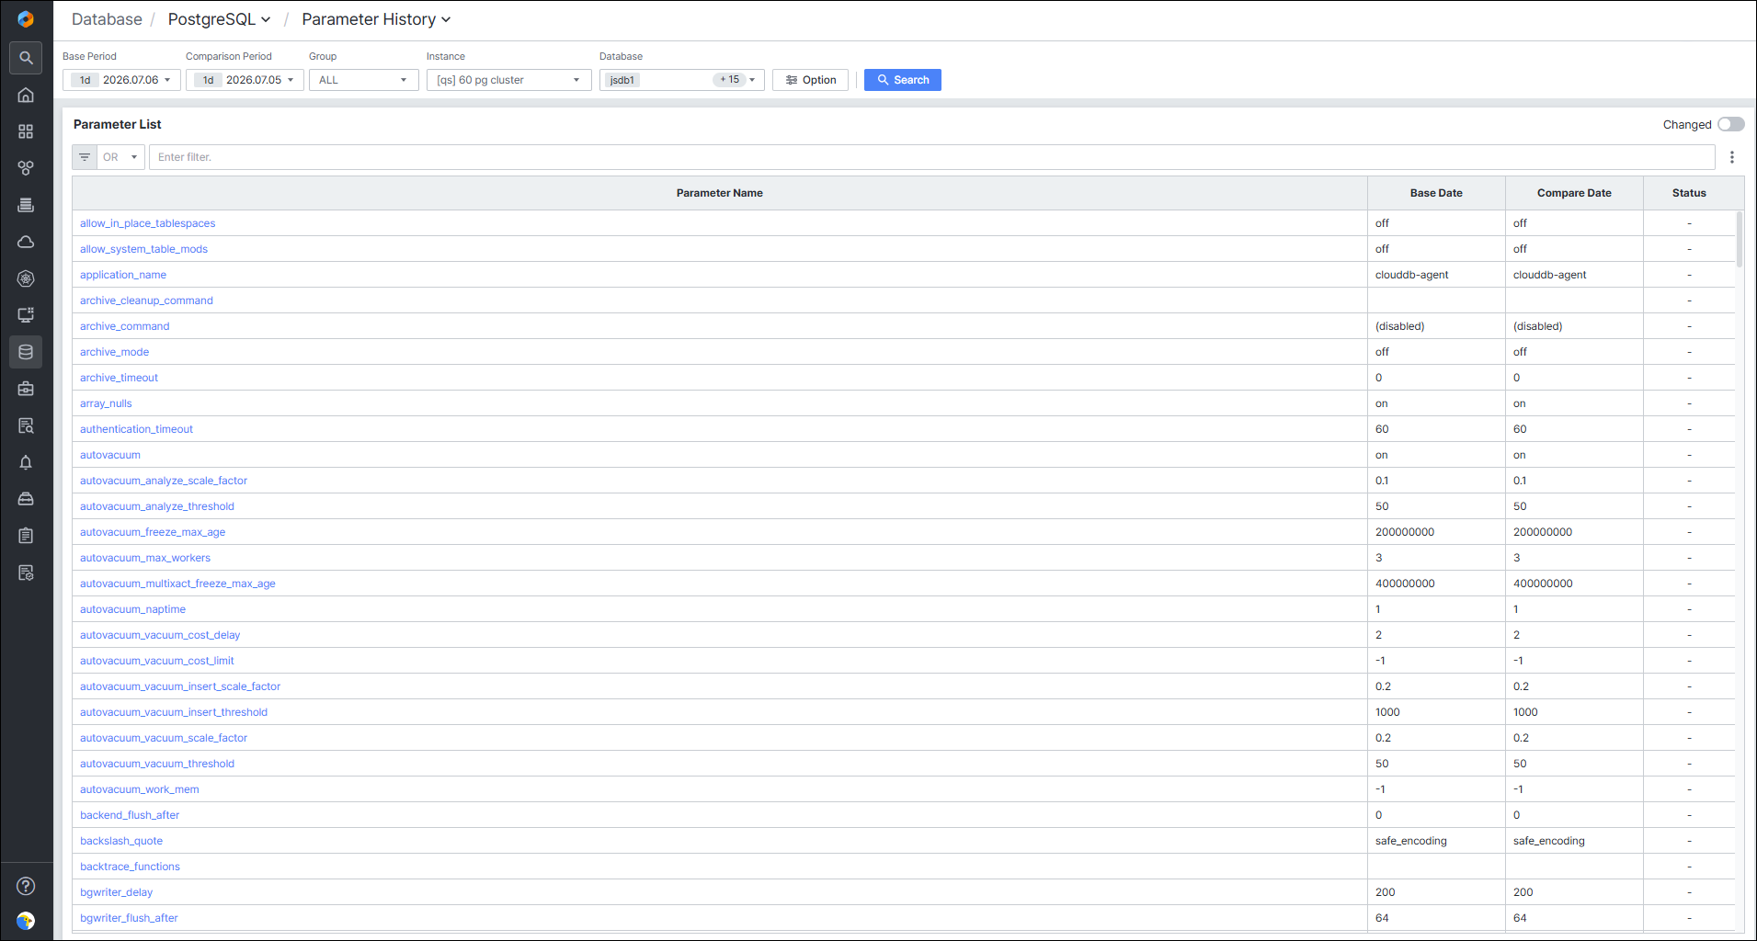Screen dimensions: 1757x941
Task: Open the alert bell icon in sidebar
Action: 26,462
